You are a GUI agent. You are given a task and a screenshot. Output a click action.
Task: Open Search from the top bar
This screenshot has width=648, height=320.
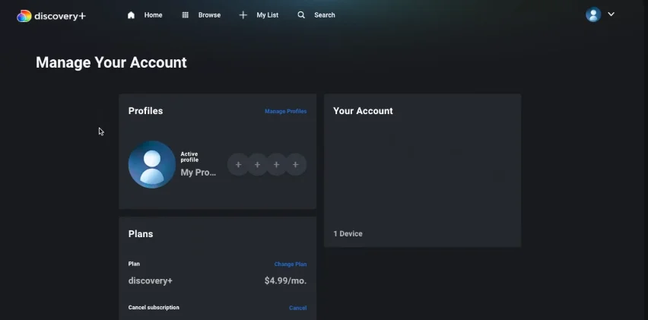[325, 15]
